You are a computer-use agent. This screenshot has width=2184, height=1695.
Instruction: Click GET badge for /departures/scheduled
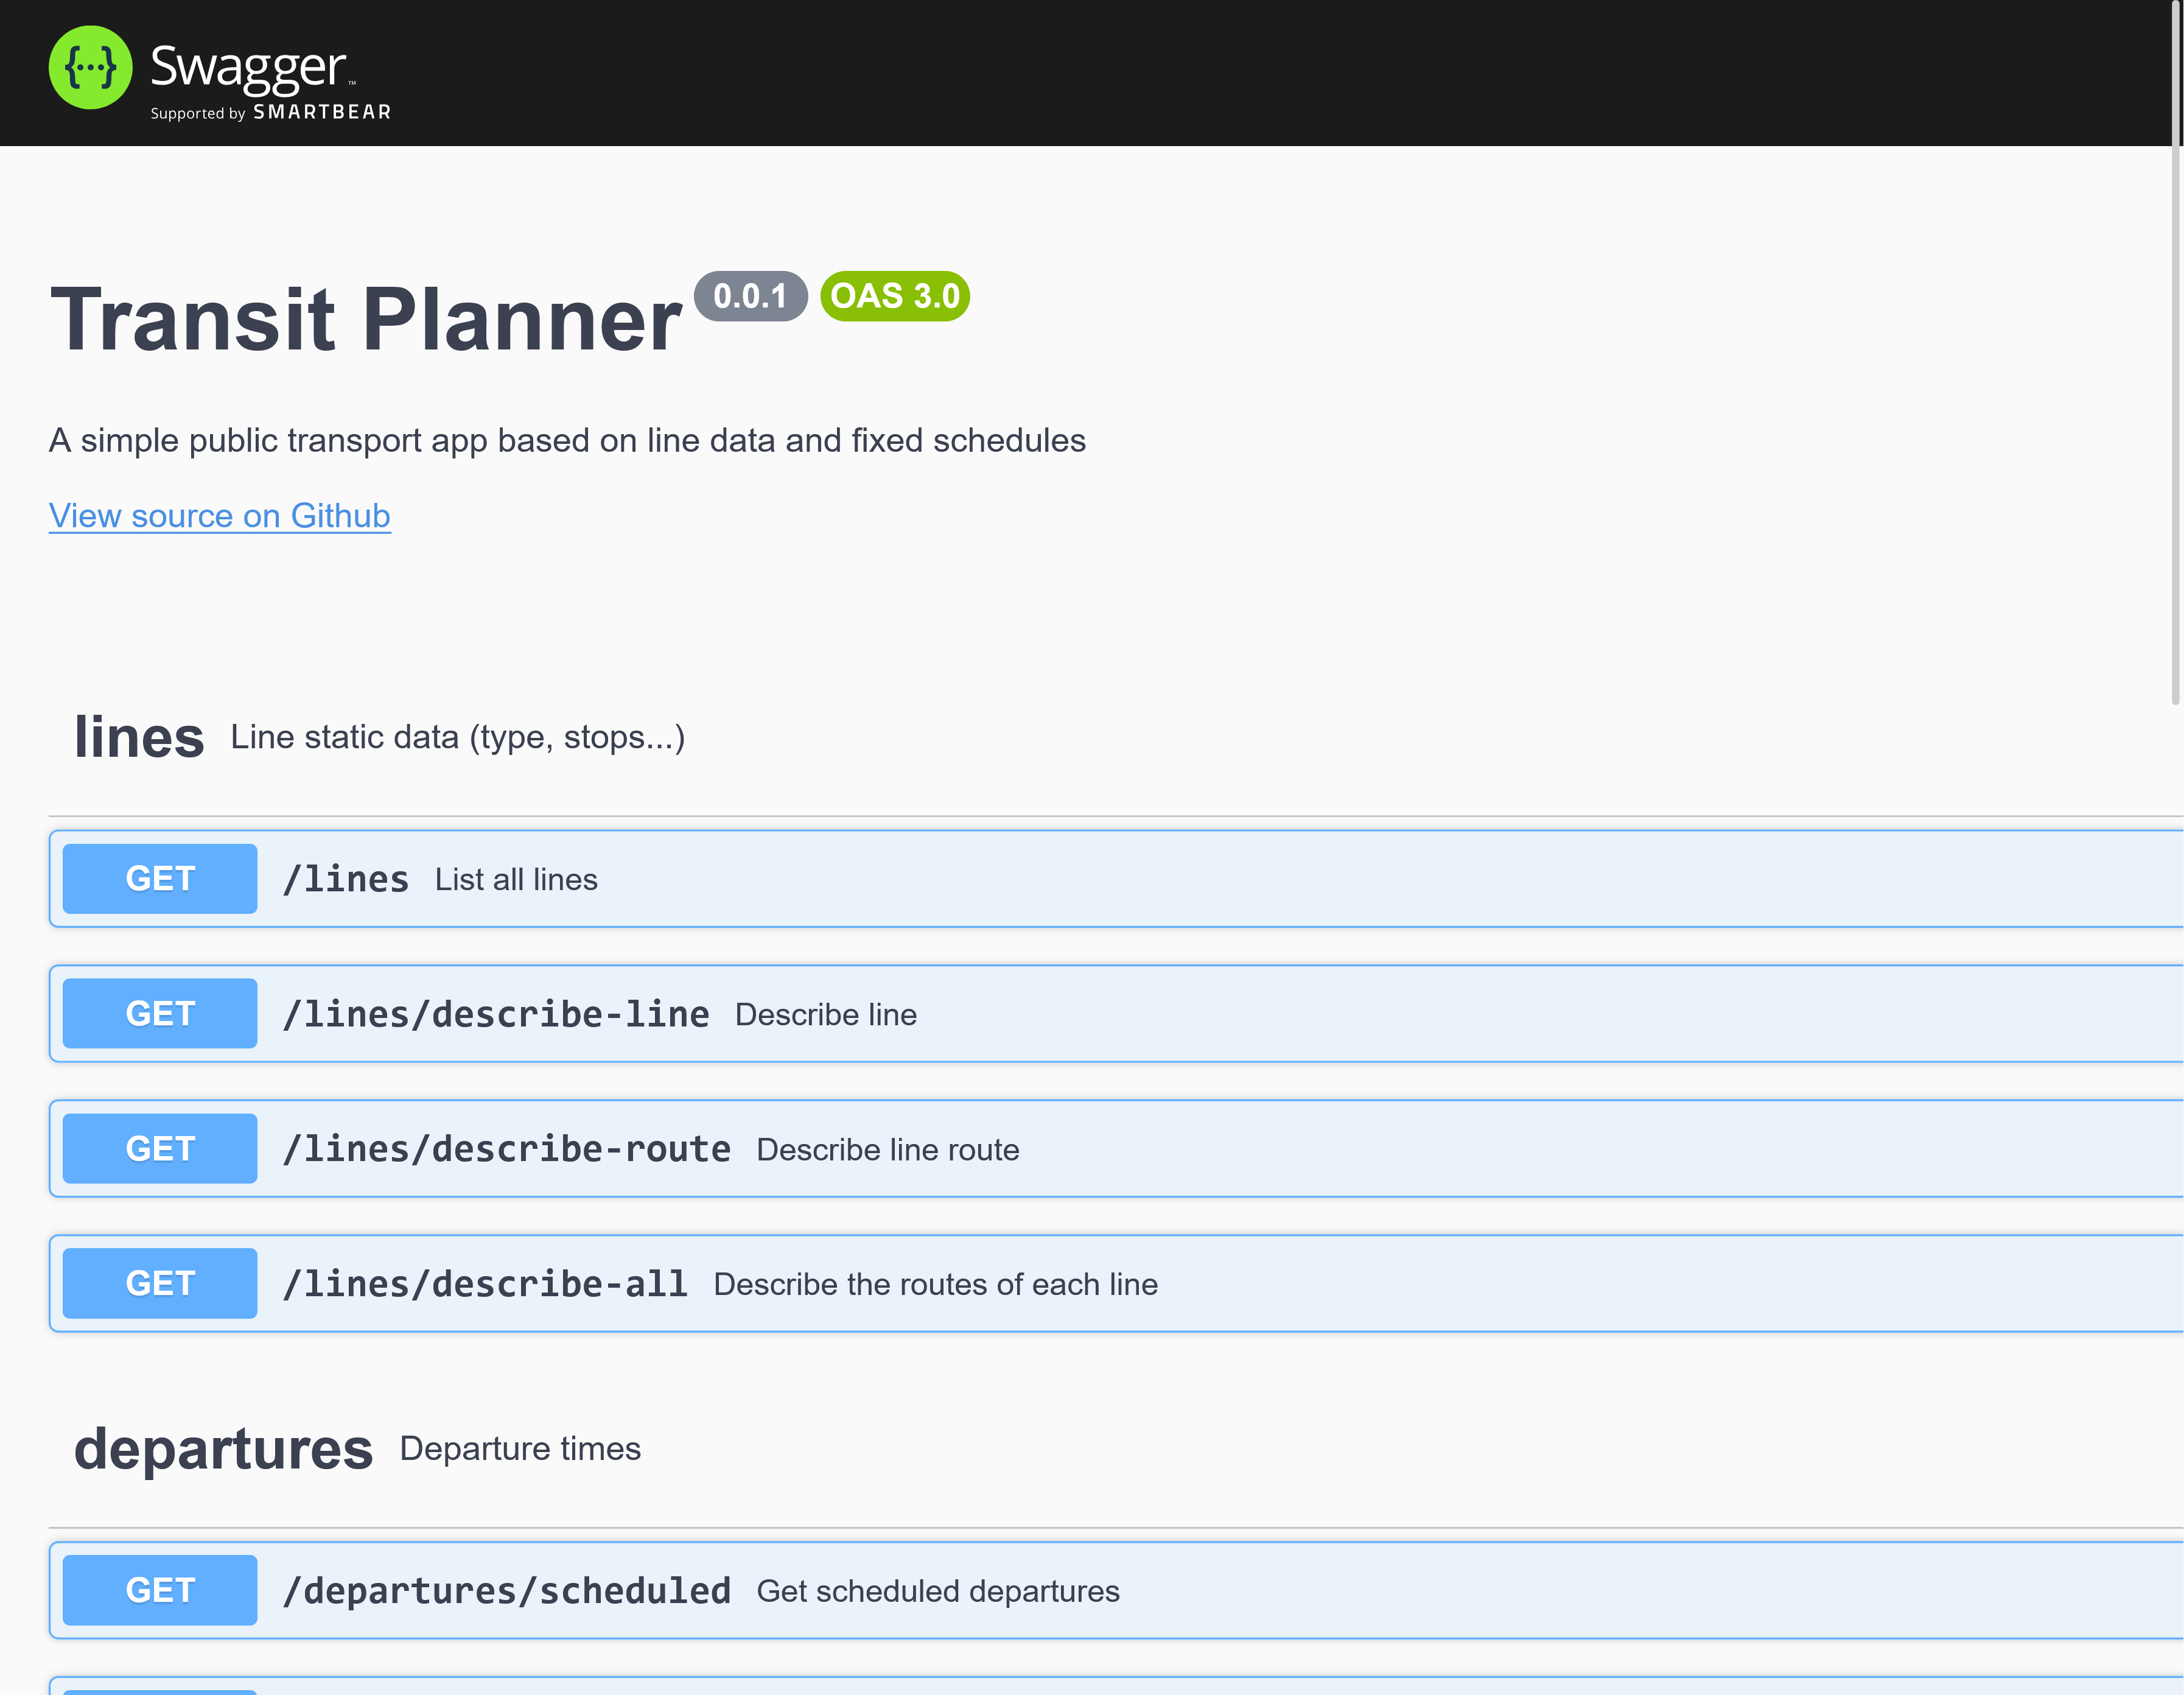pos(160,1590)
